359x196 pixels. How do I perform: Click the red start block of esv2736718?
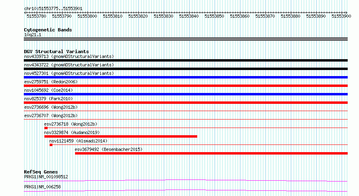click(46, 128)
